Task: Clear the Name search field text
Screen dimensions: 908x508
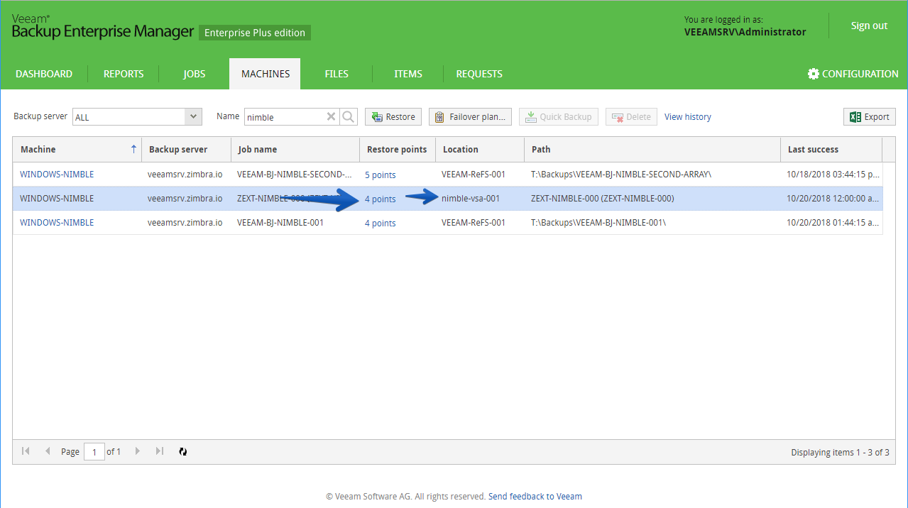Action: click(331, 117)
